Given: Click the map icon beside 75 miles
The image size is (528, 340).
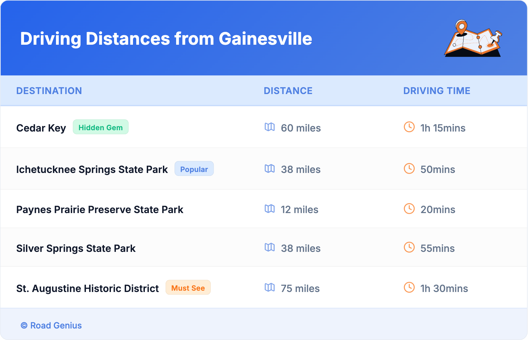Looking at the screenshot, I should [x=270, y=288].
